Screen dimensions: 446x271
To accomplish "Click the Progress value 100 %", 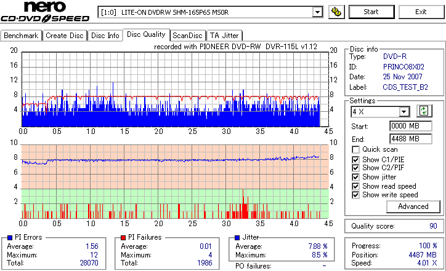I will tap(428, 246).
